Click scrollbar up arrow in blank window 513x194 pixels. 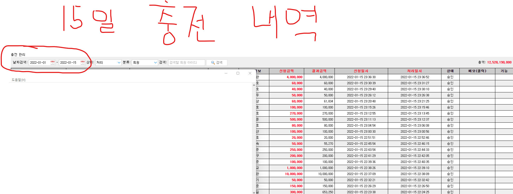254,85
